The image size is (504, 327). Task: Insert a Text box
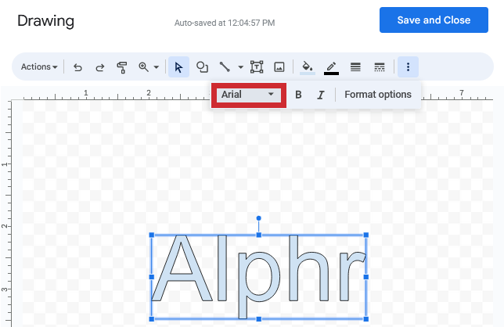(x=257, y=66)
